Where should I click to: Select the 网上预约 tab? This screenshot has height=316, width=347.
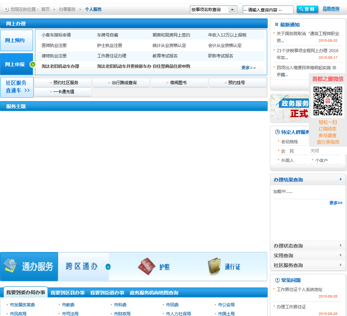click(17, 40)
